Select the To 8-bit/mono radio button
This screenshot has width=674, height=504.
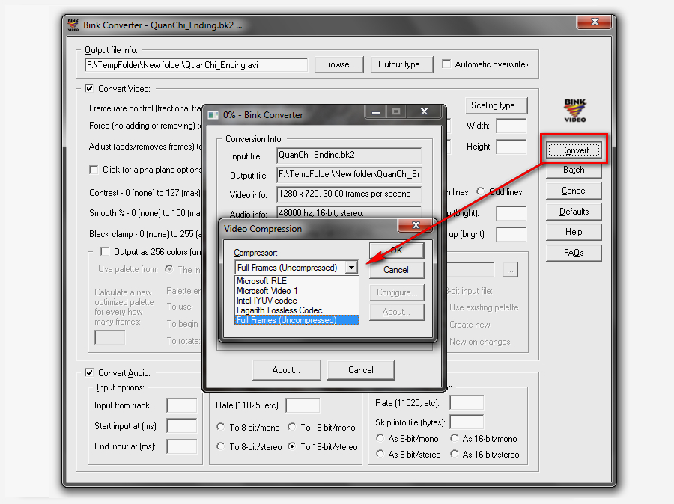pos(221,427)
